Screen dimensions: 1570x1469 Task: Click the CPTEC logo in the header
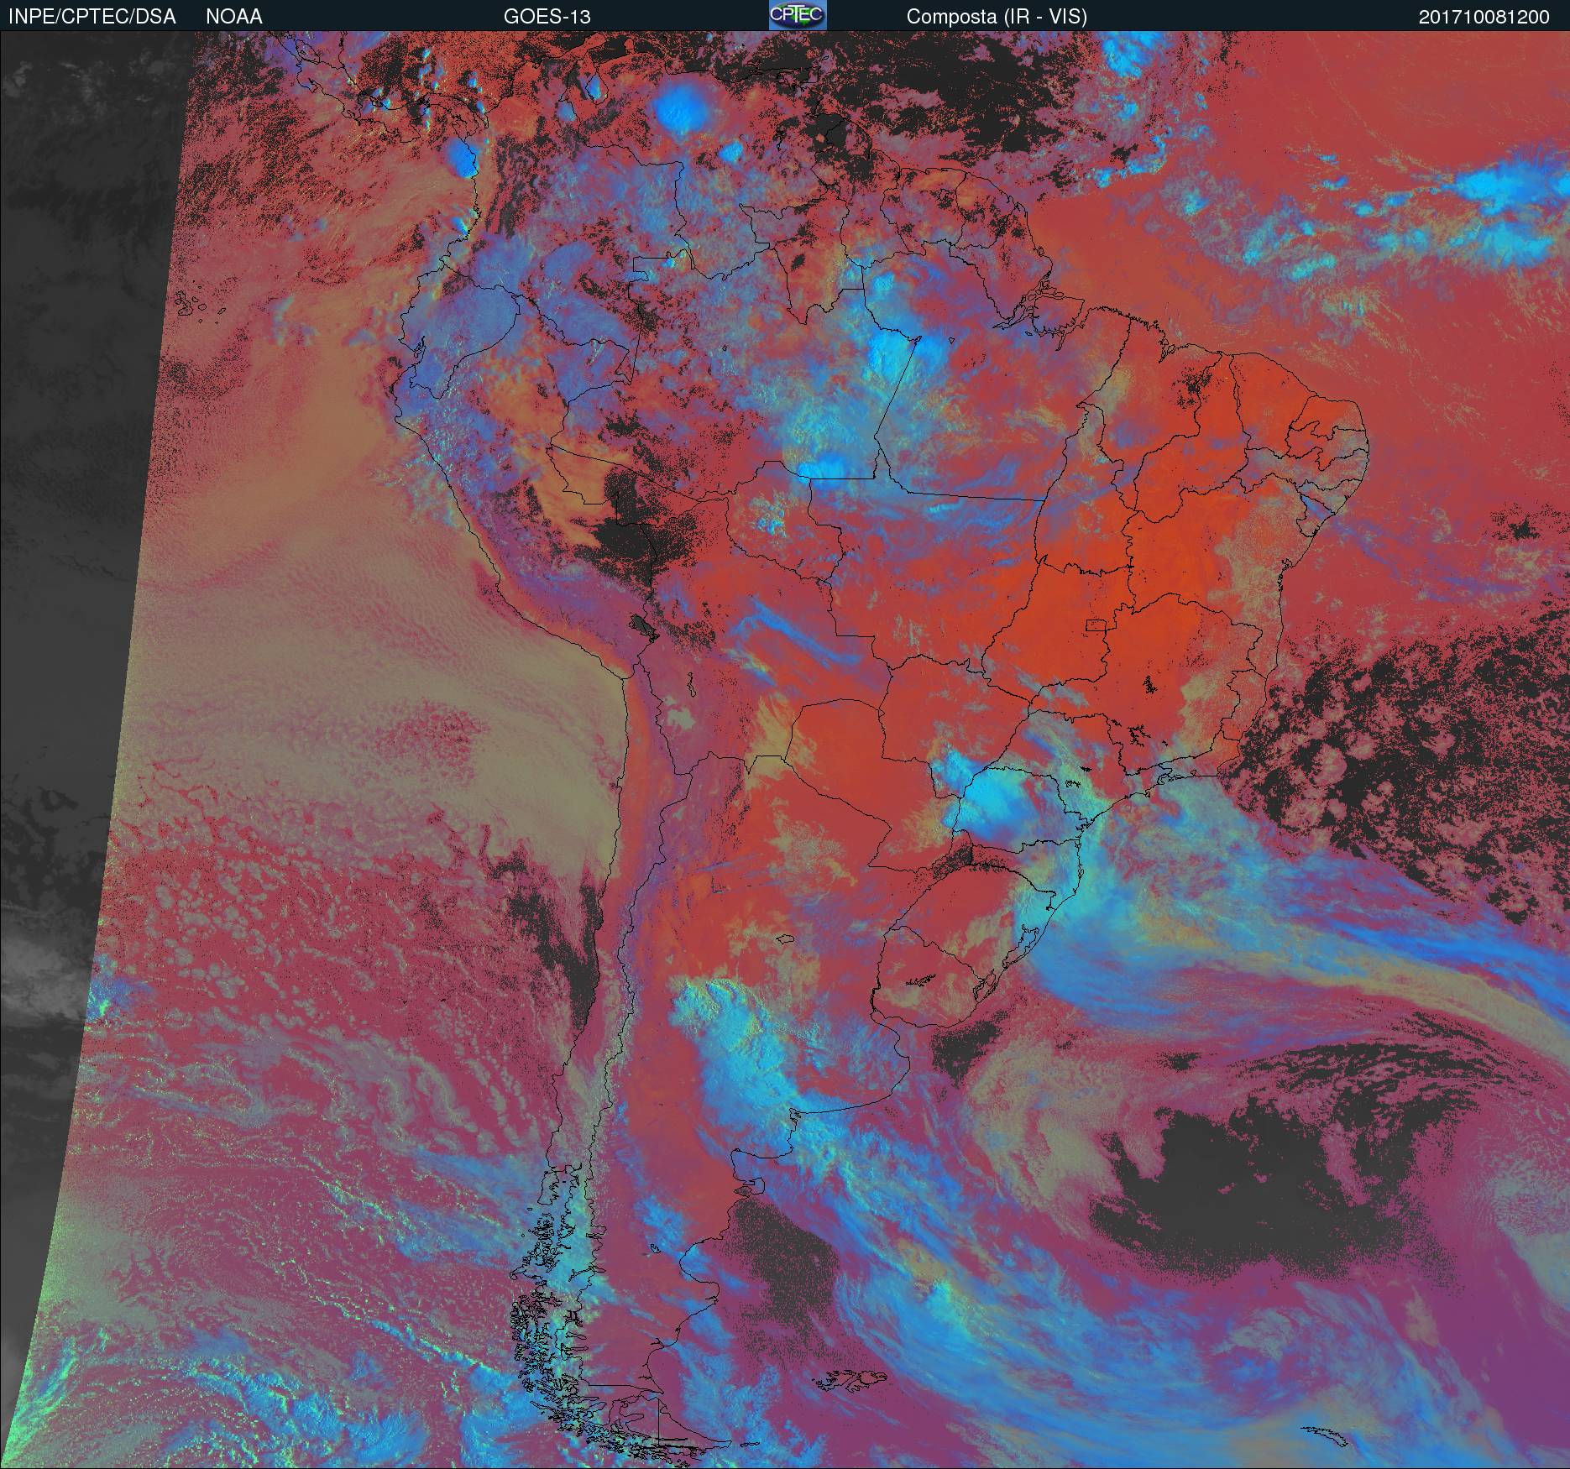tap(798, 16)
